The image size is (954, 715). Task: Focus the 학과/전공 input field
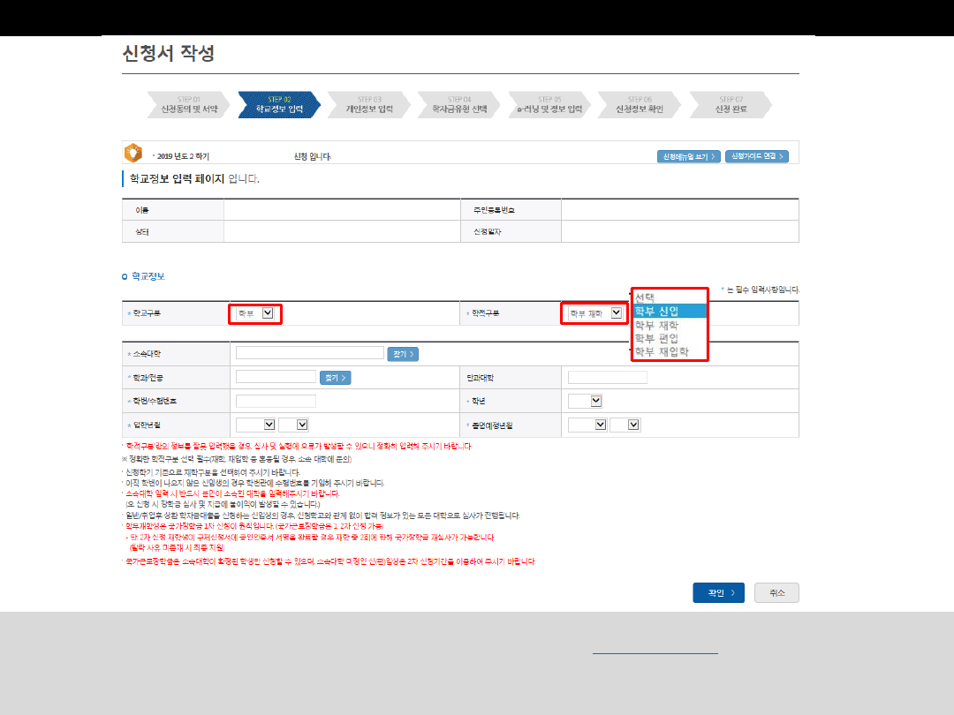(x=276, y=377)
